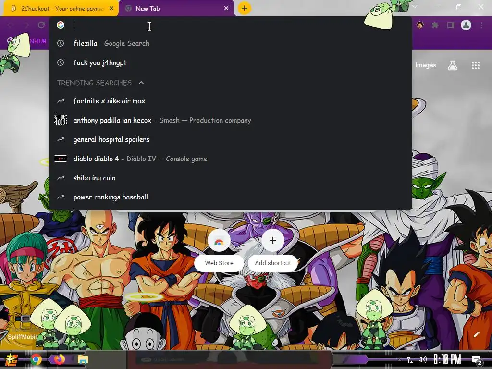
Task: Open the Images link
Action: (x=426, y=65)
